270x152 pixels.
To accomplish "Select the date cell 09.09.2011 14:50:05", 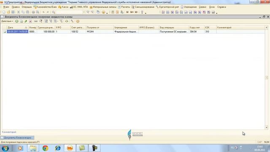I will pyautogui.click(x=17, y=32).
